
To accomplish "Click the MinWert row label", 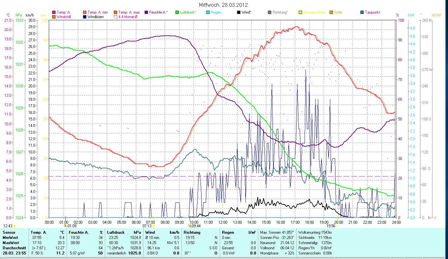I will coord(10,237).
